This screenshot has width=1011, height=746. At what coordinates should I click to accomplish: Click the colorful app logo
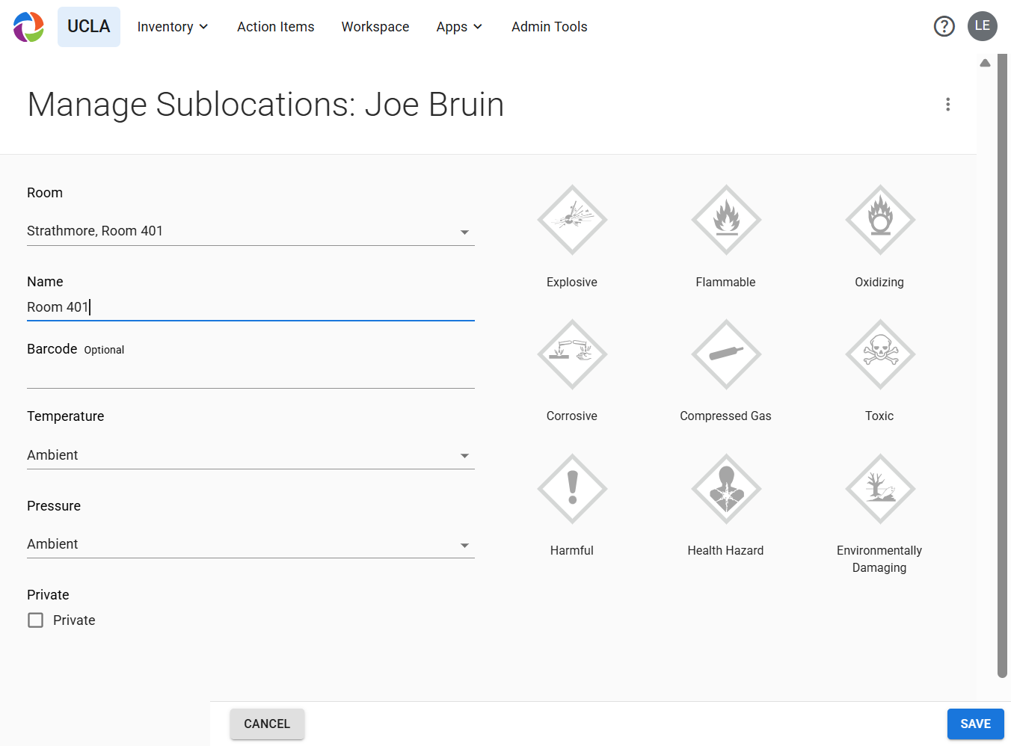(x=28, y=27)
